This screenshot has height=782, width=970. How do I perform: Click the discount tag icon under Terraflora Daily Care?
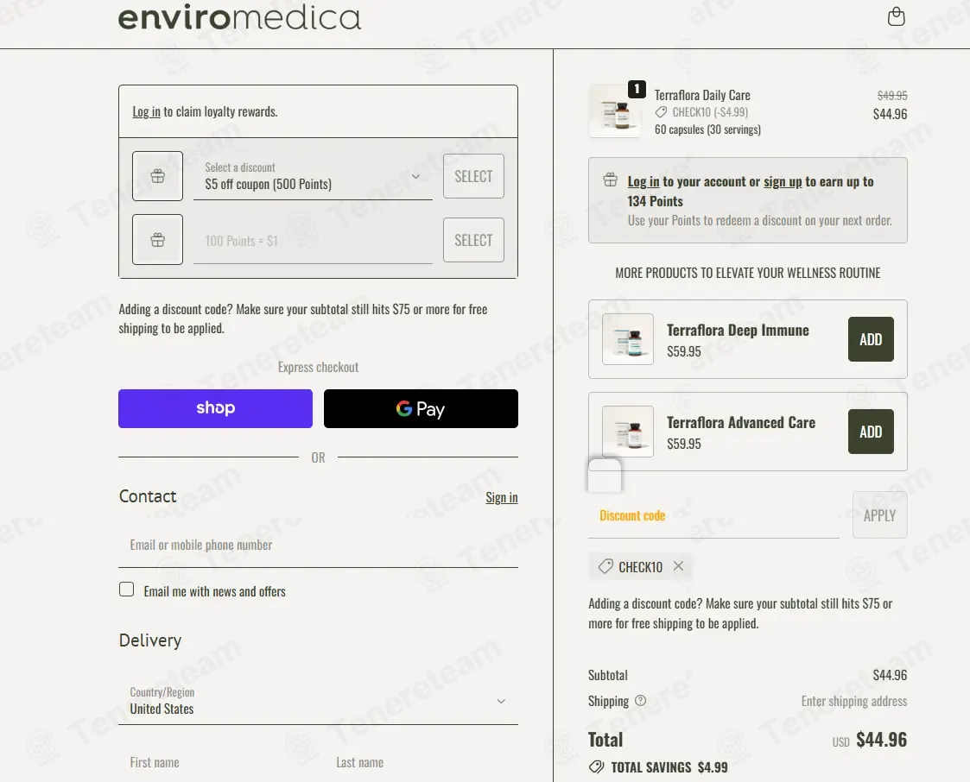pyautogui.click(x=662, y=112)
